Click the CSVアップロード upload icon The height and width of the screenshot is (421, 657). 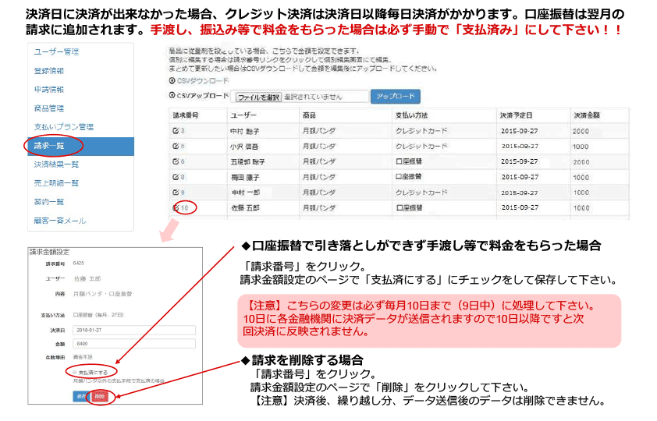(172, 95)
